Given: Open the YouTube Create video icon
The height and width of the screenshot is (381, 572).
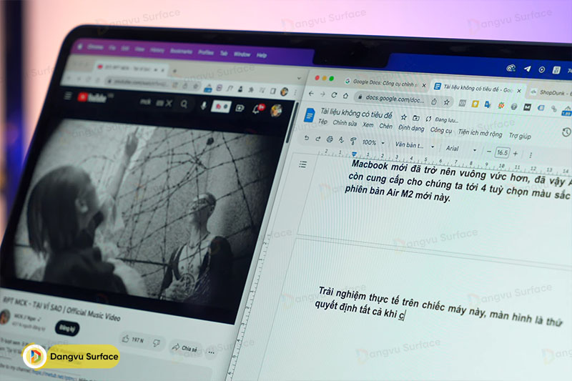Looking at the screenshot, I should pos(240,108).
